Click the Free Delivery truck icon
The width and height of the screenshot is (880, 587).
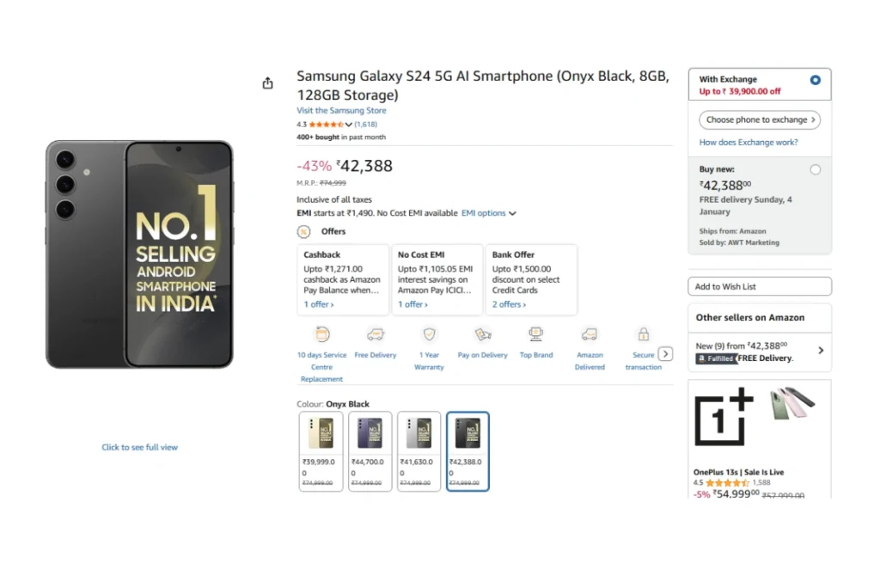point(376,334)
